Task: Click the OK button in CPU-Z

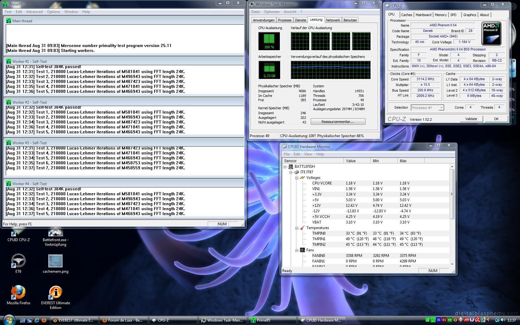Action: point(496,119)
